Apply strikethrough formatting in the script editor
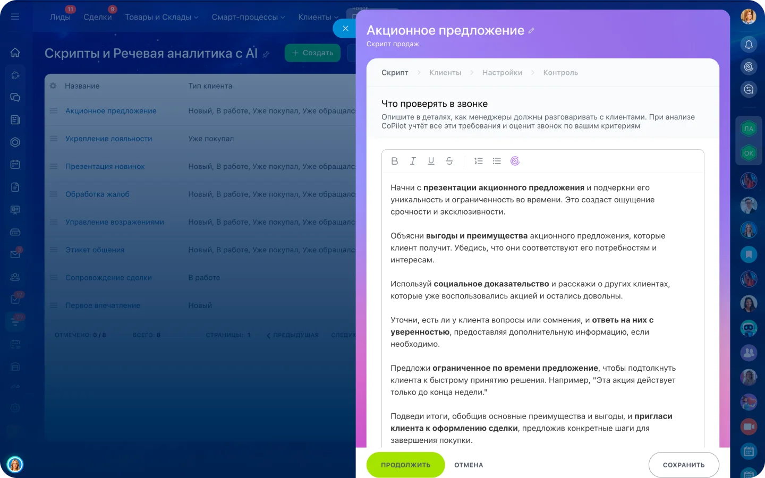This screenshot has height=478, width=765. (x=449, y=161)
